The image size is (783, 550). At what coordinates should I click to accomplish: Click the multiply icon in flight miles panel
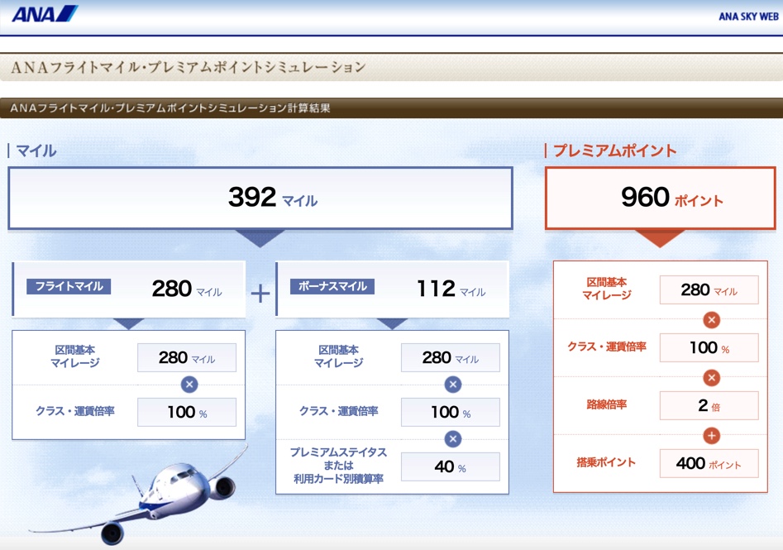[189, 385]
